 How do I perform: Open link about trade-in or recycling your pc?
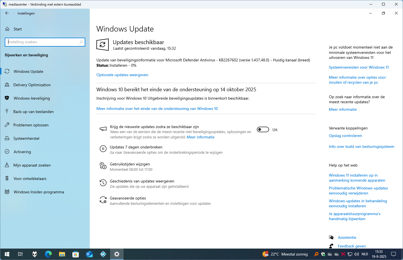tap(357, 80)
